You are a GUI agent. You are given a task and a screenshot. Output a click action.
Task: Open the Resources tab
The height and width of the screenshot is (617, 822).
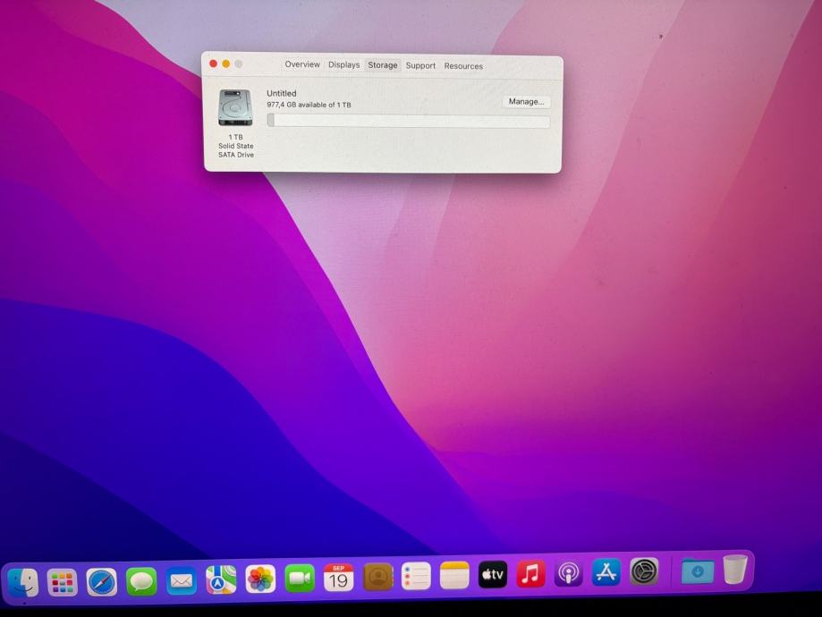click(463, 66)
